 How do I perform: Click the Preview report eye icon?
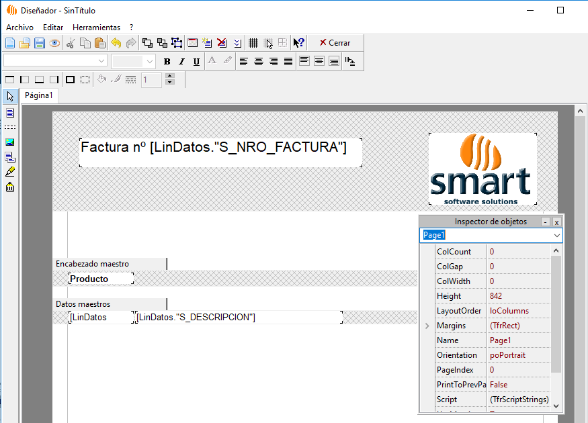tap(54, 43)
